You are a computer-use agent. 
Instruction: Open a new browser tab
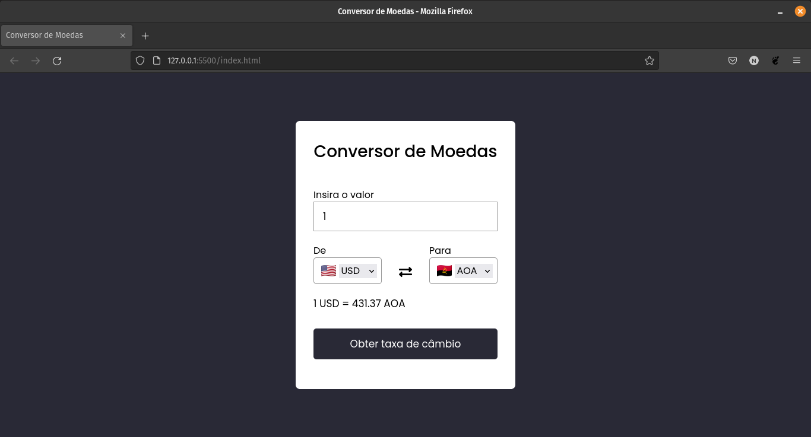145,36
